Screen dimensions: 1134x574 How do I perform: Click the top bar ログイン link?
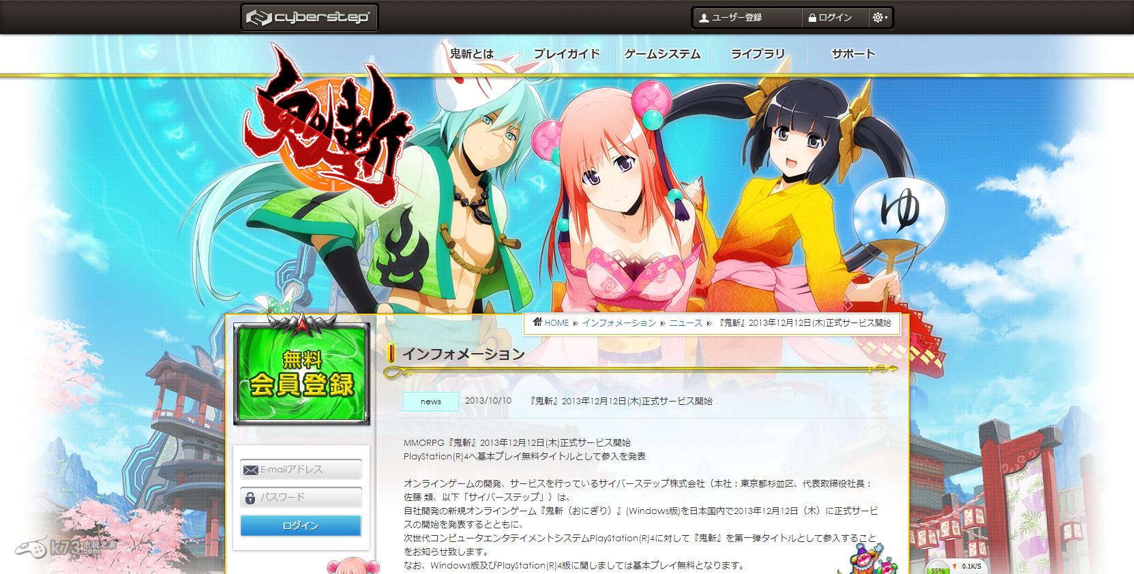point(830,18)
